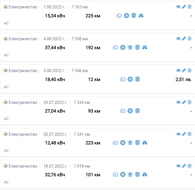View the 7.08.2022 charging entry details
This screenshot has height=190, width=195.
click(178, 7)
